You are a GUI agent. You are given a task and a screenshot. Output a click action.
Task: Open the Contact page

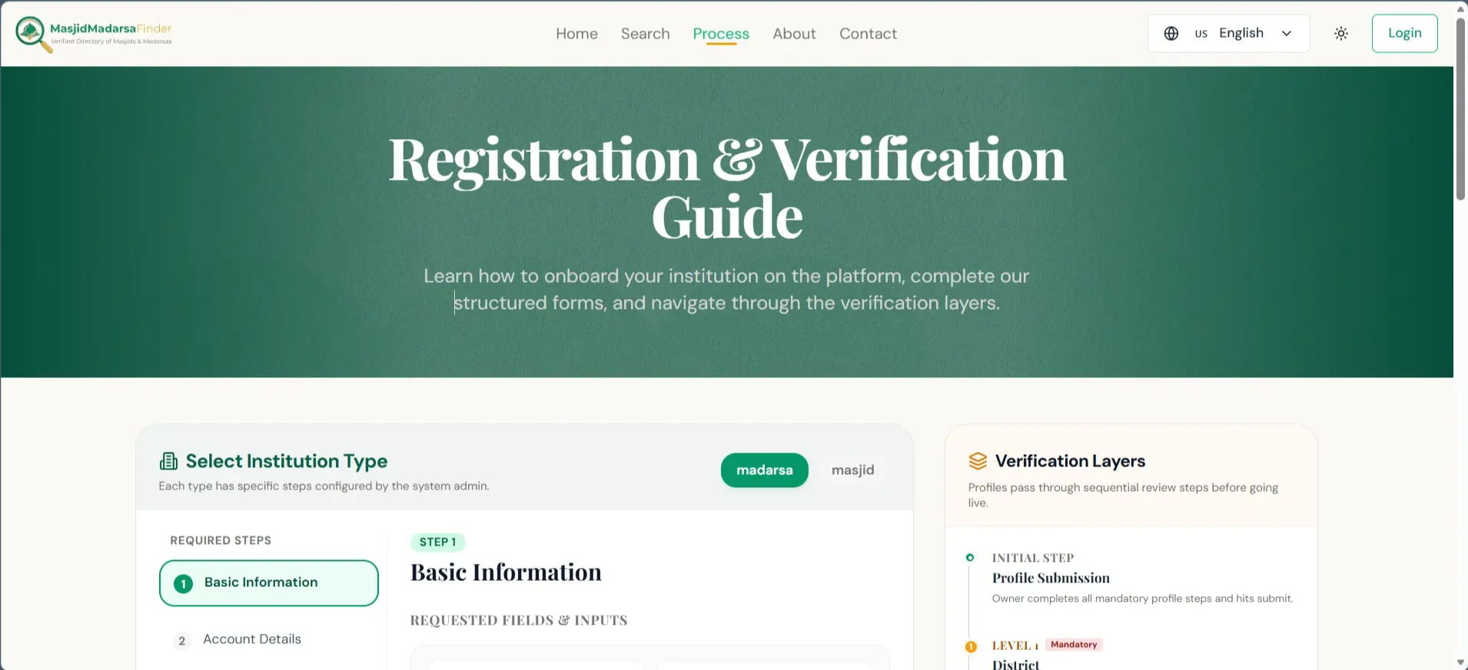point(868,34)
